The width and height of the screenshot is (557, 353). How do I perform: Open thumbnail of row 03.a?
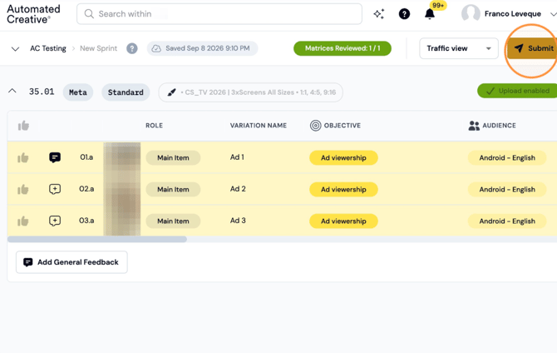pyautogui.click(x=122, y=221)
